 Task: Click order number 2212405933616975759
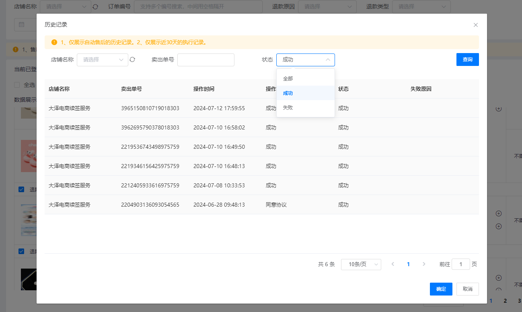tap(150, 185)
